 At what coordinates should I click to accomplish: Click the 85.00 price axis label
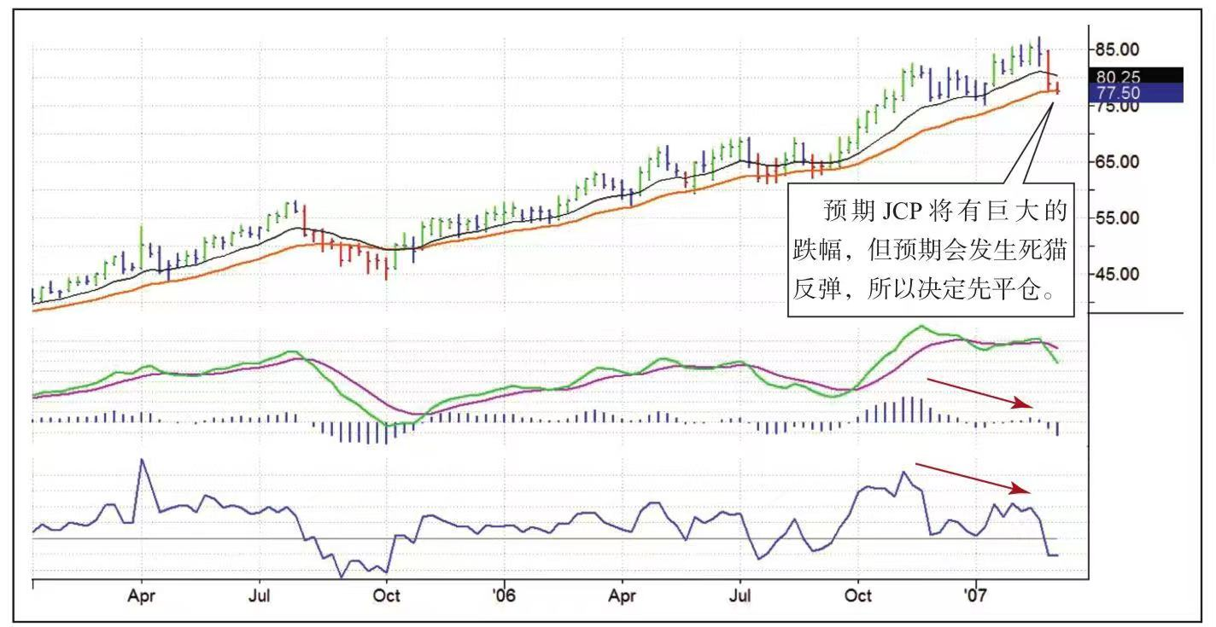coord(1118,49)
